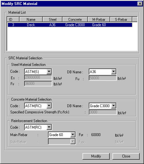Expand the steel DB Name A36 dropdown
Viewport: 144px width, 164px height.
click(x=103, y=72)
